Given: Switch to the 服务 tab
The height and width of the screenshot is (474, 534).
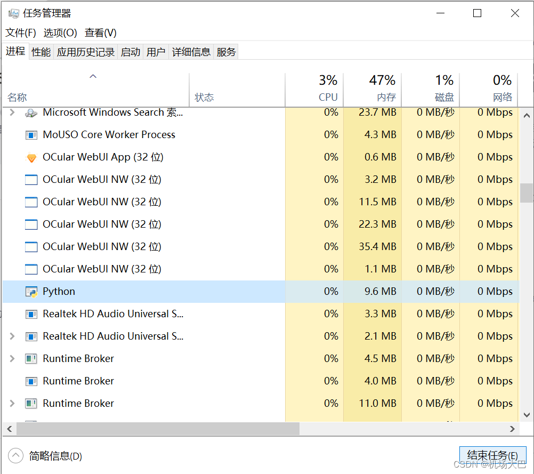Looking at the screenshot, I should click(x=226, y=52).
